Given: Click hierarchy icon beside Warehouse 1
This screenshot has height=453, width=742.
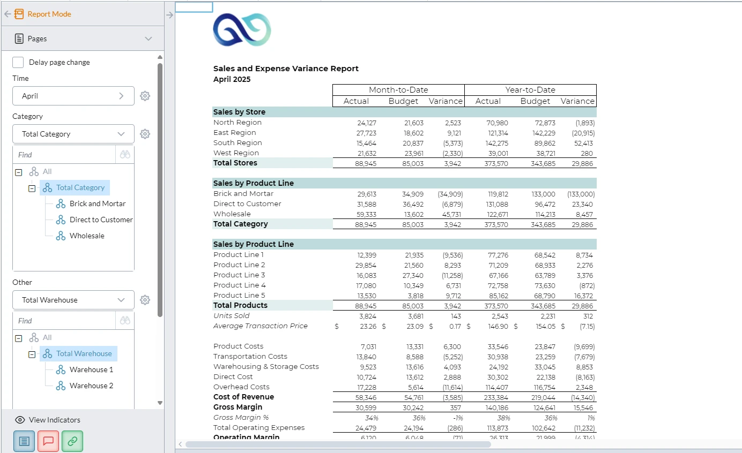Looking at the screenshot, I should 61,369.
